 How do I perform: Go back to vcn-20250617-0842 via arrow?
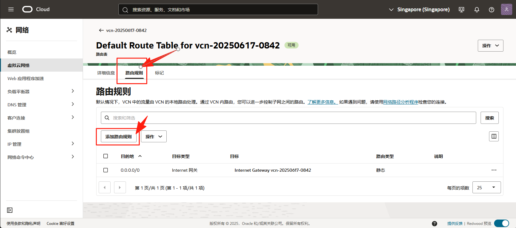click(101, 30)
